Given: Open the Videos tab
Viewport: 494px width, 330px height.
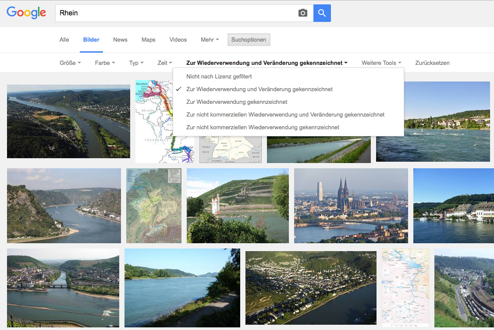Looking at the screenshot, I should (x=178, y=40).
